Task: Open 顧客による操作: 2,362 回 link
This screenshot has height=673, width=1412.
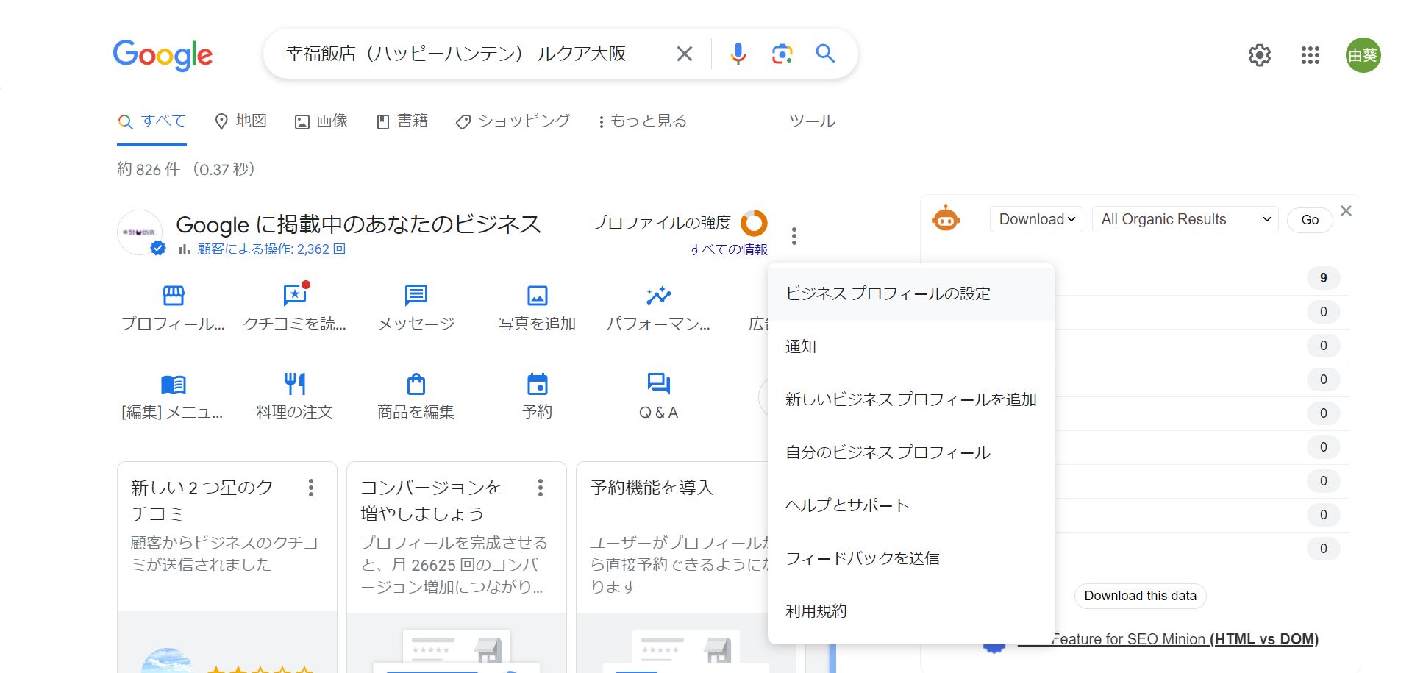Action: 271,249
